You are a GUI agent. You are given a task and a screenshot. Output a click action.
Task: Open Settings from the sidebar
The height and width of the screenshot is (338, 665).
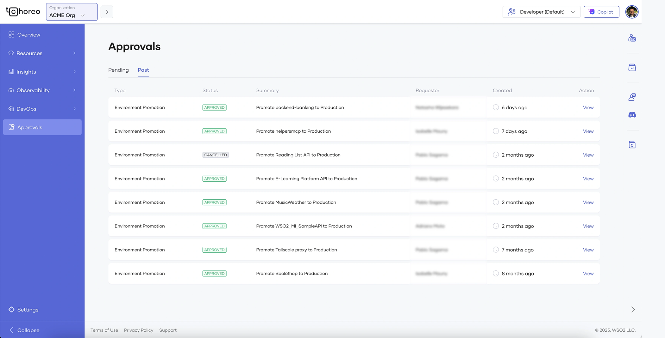point(28,310)
